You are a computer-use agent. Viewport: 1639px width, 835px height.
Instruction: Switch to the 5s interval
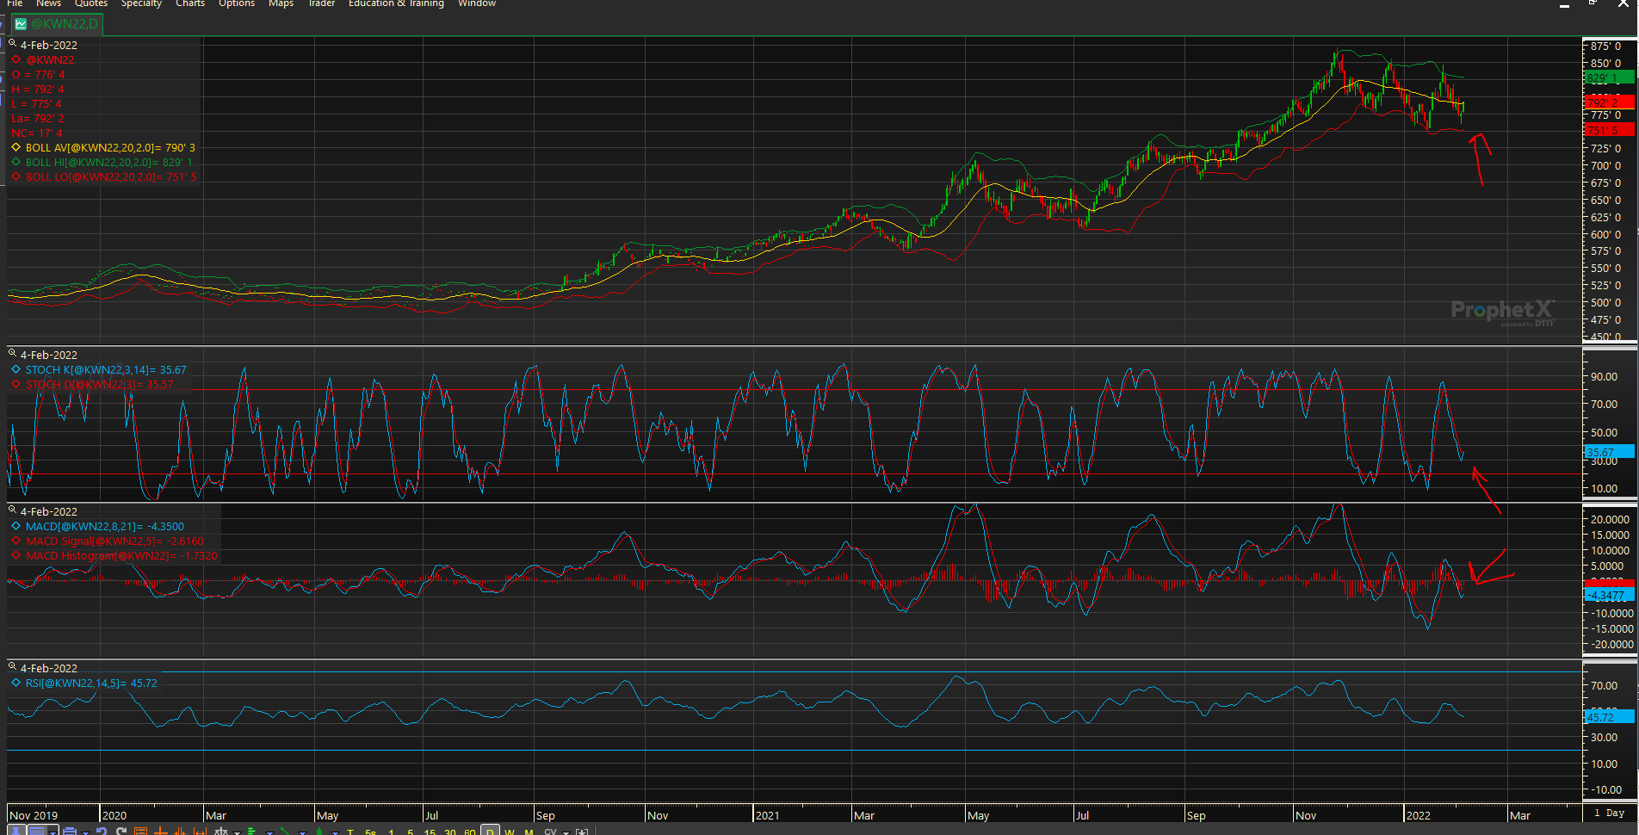(370, 832)
